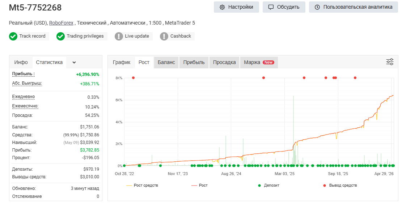The image size is (406, 204).
Task: Click the green checkmark beside Trading privileges
Action: tap(60, 36)
